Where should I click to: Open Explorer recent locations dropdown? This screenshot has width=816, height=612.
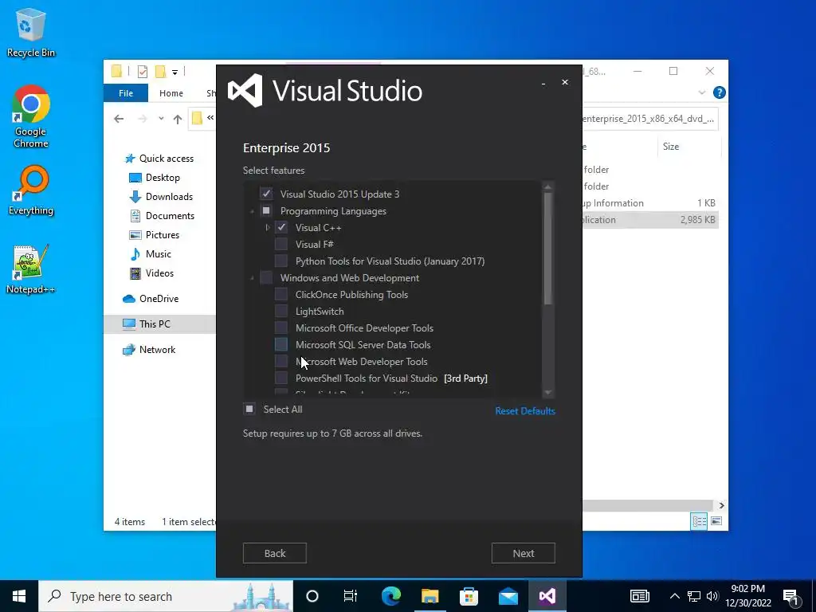pyautogui.click(x=161, y=120)
